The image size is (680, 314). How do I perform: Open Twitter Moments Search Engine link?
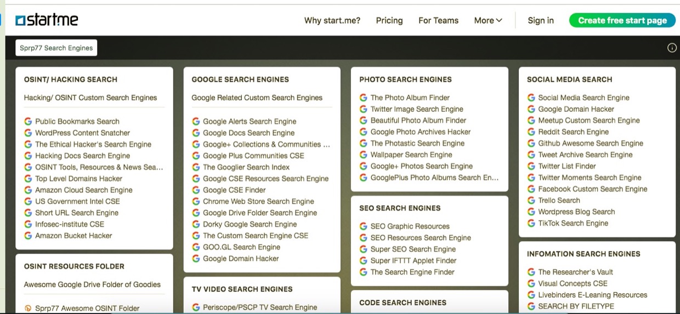coord(590,178)
